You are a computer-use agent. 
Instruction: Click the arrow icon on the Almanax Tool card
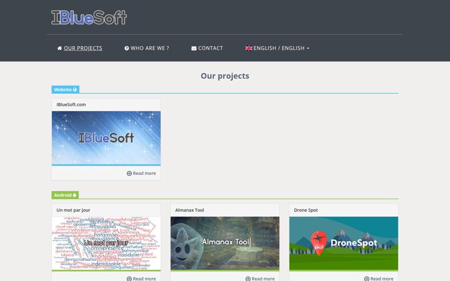[248, 279]
